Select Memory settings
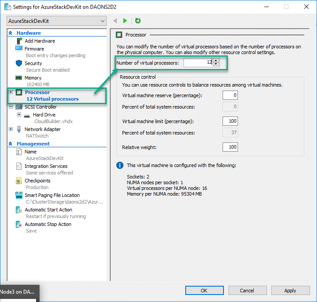The image size is (317, 302). pyautogui.click(x=33, y=78)
